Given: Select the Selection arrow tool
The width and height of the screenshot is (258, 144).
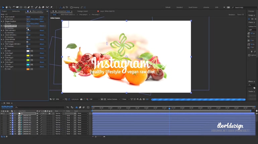Looking at the screenshot, I should tap(3, 7).
